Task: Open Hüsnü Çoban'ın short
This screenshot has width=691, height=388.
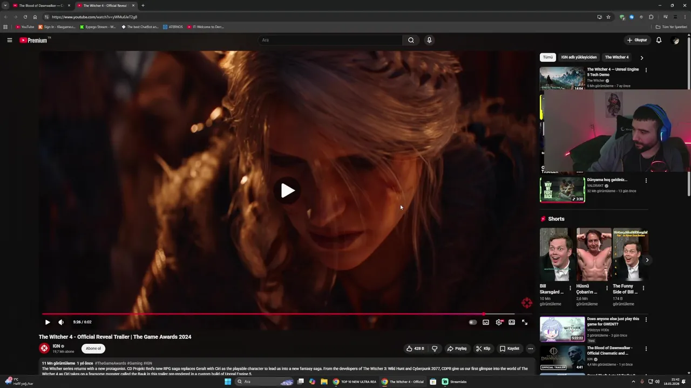Action: coord(593,255)
